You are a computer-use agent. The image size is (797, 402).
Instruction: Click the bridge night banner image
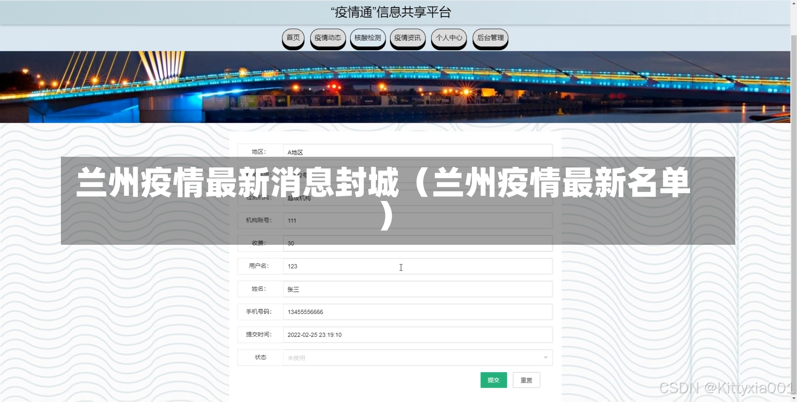click(395, 87)
